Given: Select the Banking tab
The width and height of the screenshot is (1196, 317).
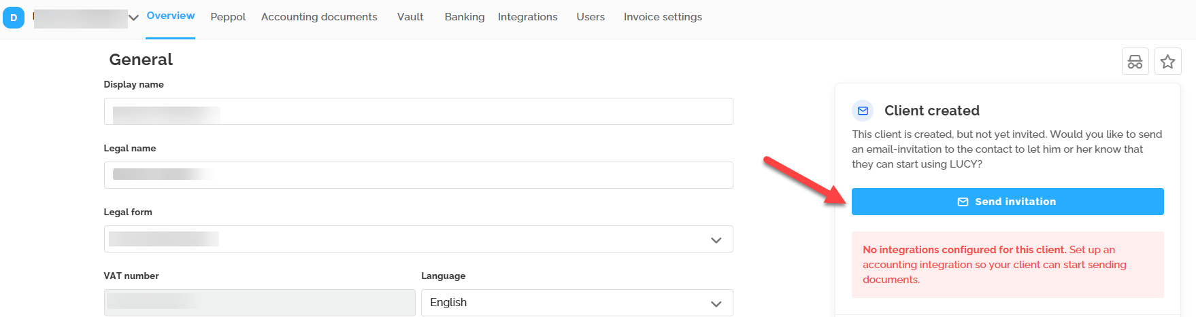Looking at the screenshot, I should click(465, 17).
